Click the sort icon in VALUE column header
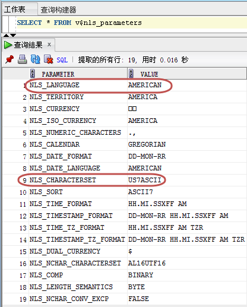247x307 pixels. pyautogui.click(x=131, y=74)
